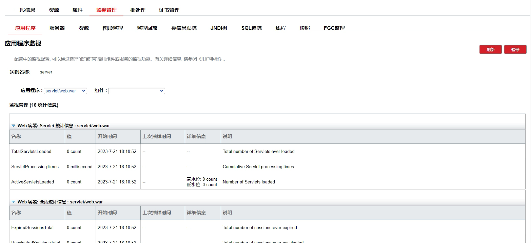Click the TotalServletsLoaded row name

tap(31, 151)
